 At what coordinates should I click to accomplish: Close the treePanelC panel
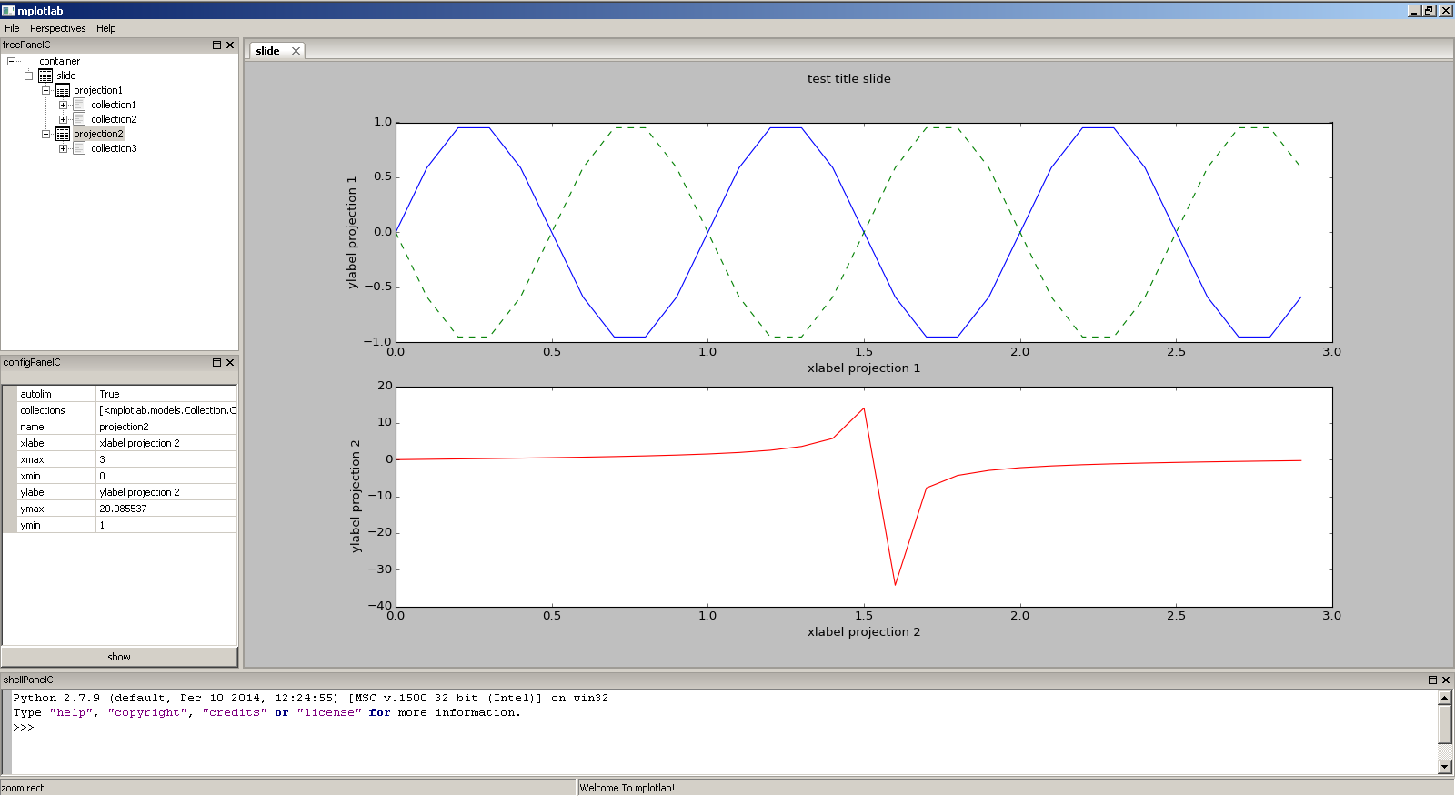(230, 45)
